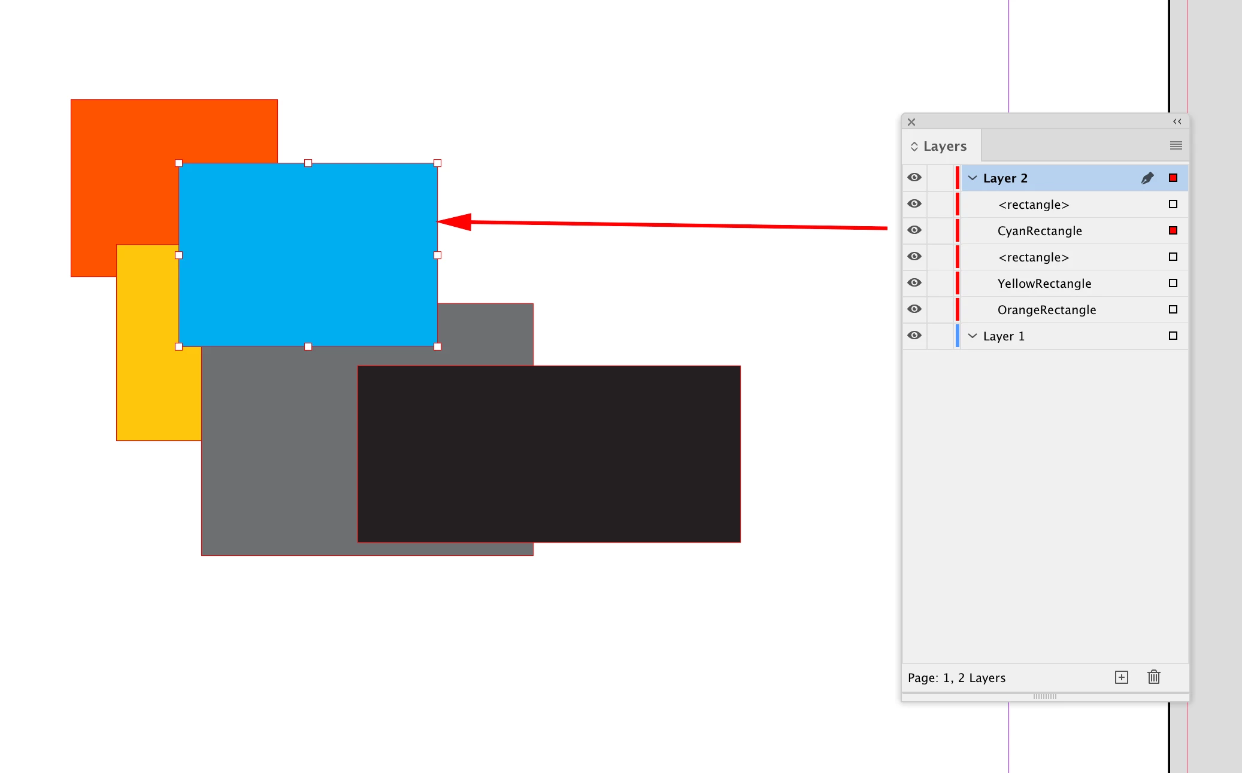This screenshot has width=1242, height=773.
Task: Click the pen icon on Layer 2
Action: (1147, 178)
